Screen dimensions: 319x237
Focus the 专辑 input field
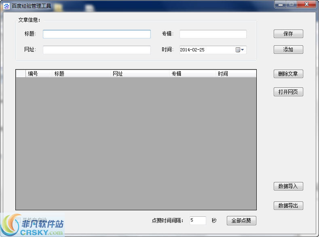tap(213, 34)
